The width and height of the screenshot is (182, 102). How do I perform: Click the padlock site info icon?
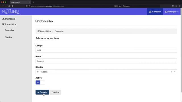30,6
